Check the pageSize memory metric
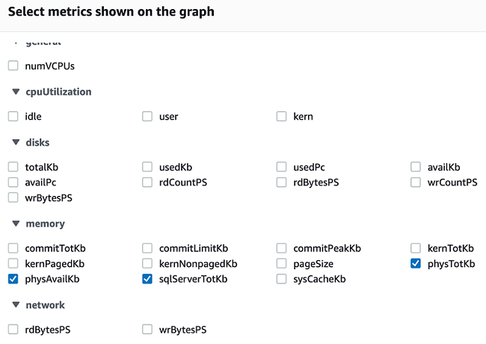 pos(282,263)
